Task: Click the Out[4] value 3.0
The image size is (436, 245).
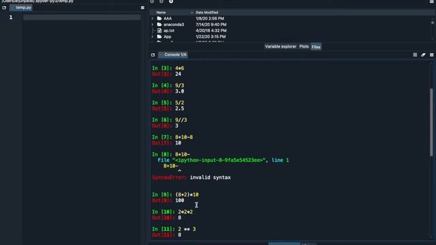Action: tap(180, 91)
